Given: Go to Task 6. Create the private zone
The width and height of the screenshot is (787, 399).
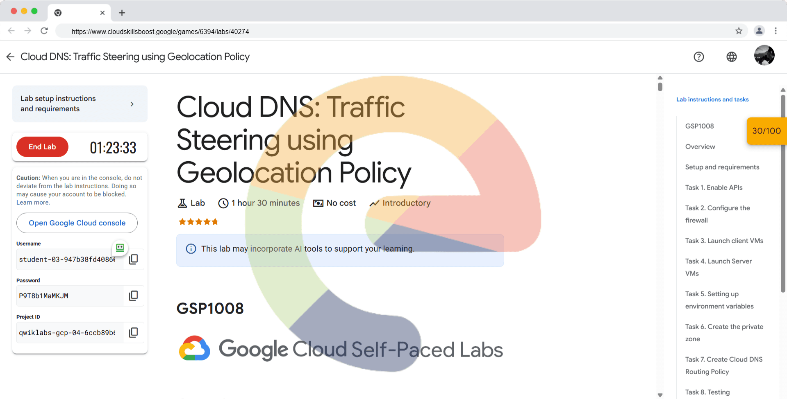Looking at the screenshot, I should click(724, 333).
